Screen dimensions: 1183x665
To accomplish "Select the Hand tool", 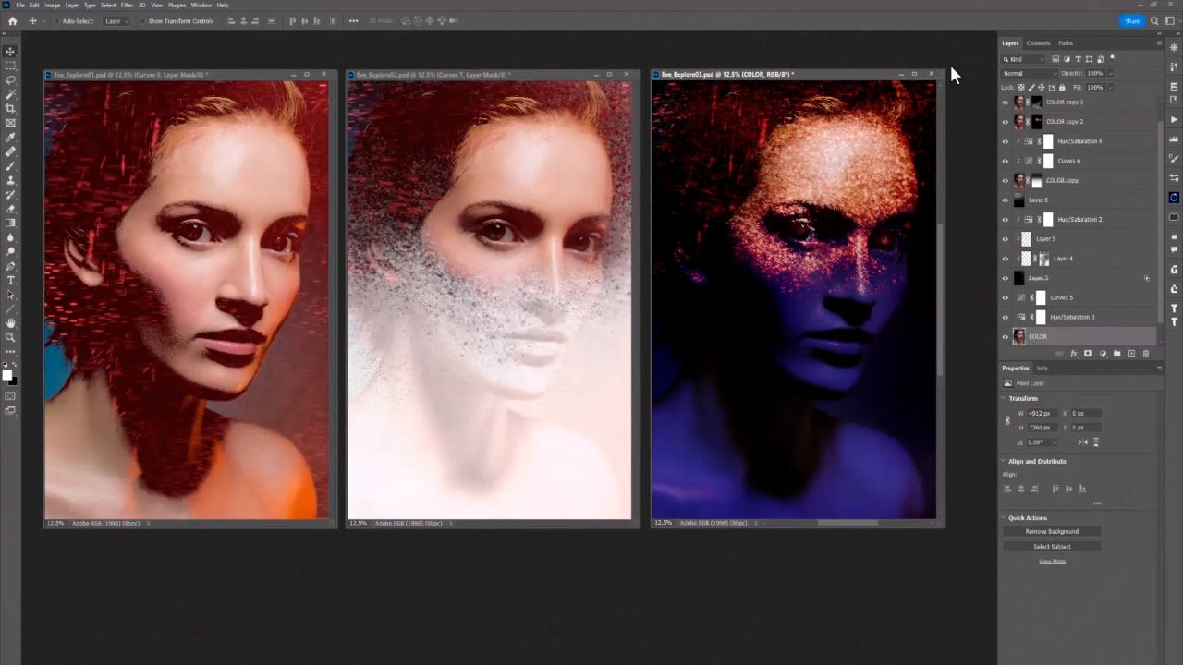I will [x=10, y=322].
